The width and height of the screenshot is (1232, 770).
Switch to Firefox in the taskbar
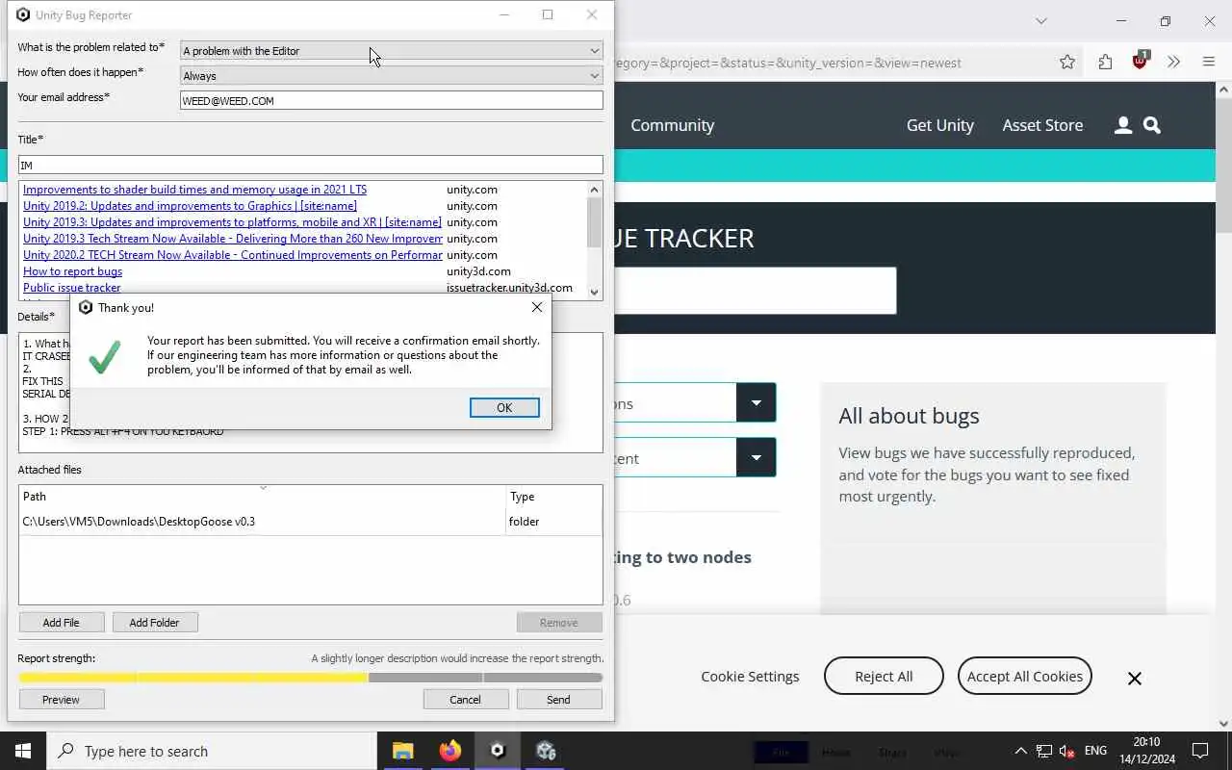[x=450, y=751]
